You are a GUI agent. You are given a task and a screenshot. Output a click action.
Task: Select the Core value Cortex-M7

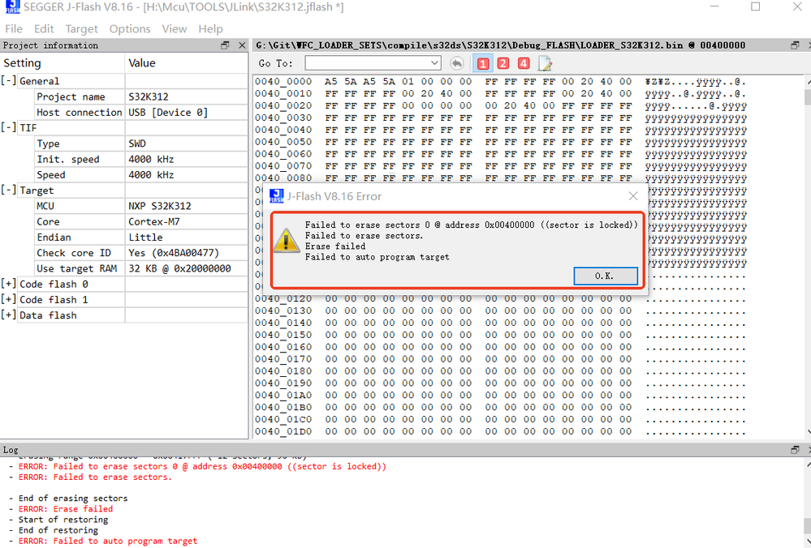pyautogui.click(x=154, y=221)
